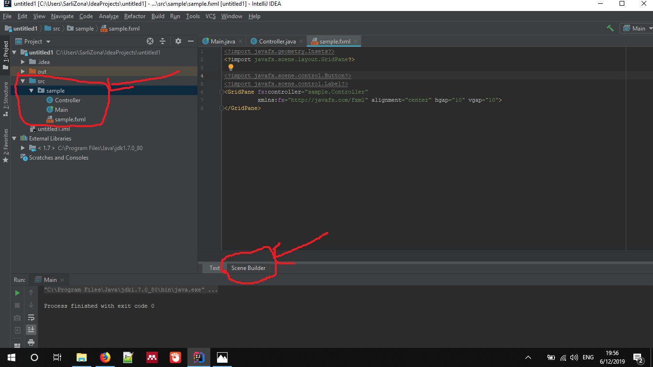Open the VCS menu
The width and height of the screenshot is (653, 367).
pyautogui.click(x=211, y=16)
